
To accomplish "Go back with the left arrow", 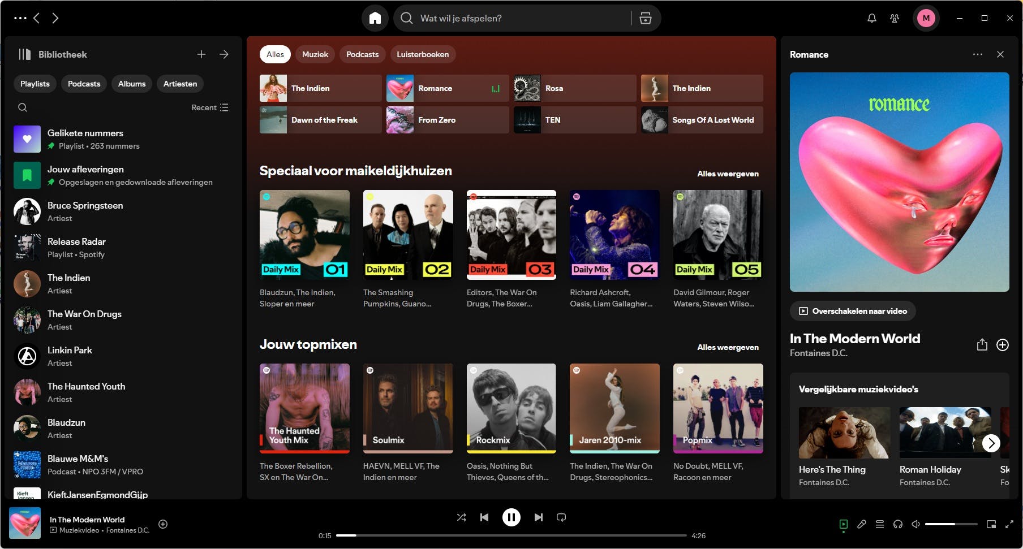I will point(37,18).
